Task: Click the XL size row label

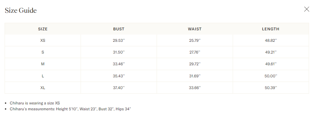Action: click(43, 87)
